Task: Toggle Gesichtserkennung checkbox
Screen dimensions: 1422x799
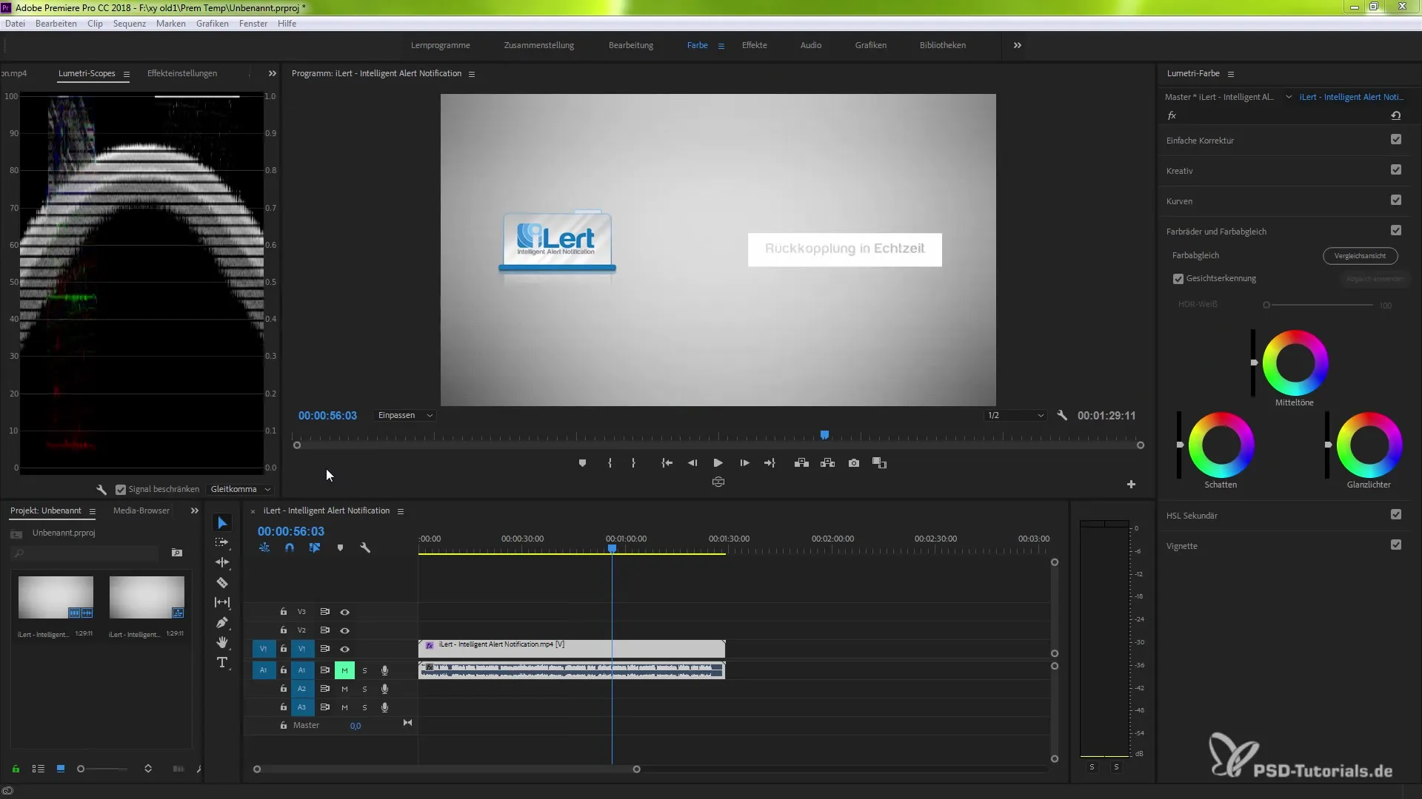Action: [x=1178, y=279]
